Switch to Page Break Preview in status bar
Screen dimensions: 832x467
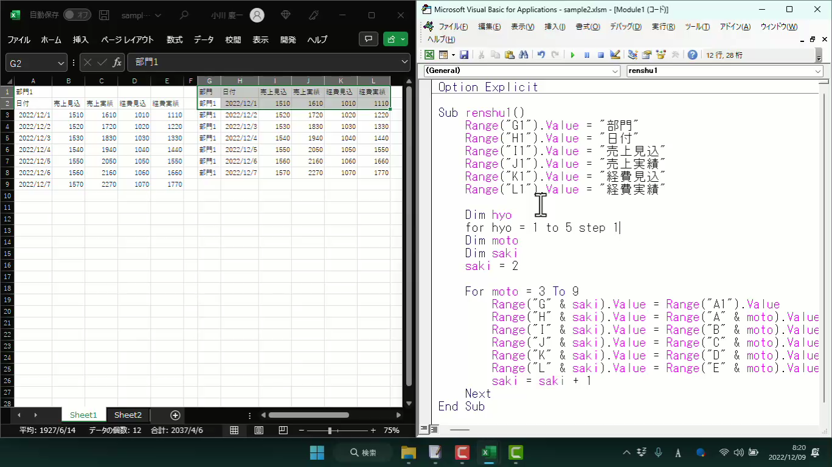tap(283, 431)
